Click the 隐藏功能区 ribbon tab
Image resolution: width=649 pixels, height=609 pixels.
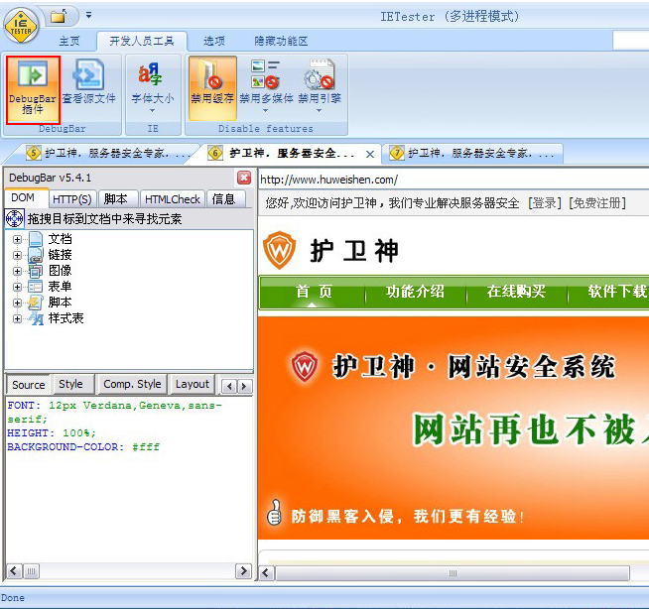281,41
